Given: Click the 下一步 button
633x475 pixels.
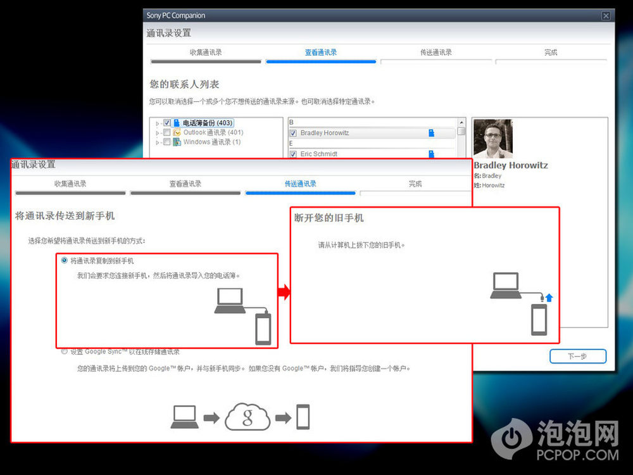Looking at the screenshot, I should (578, 356).
